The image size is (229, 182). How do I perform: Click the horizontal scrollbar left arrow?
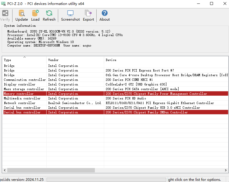coord(5,170)
